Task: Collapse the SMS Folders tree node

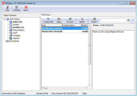Action: [x=4, y=19]
